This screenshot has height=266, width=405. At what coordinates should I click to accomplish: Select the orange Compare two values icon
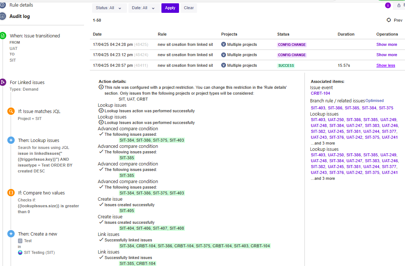(11, 193)
